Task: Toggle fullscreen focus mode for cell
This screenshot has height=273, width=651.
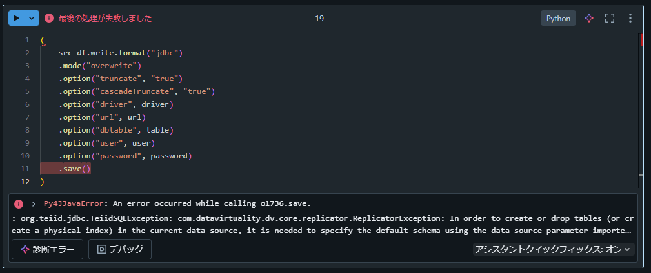Action: 610,18
